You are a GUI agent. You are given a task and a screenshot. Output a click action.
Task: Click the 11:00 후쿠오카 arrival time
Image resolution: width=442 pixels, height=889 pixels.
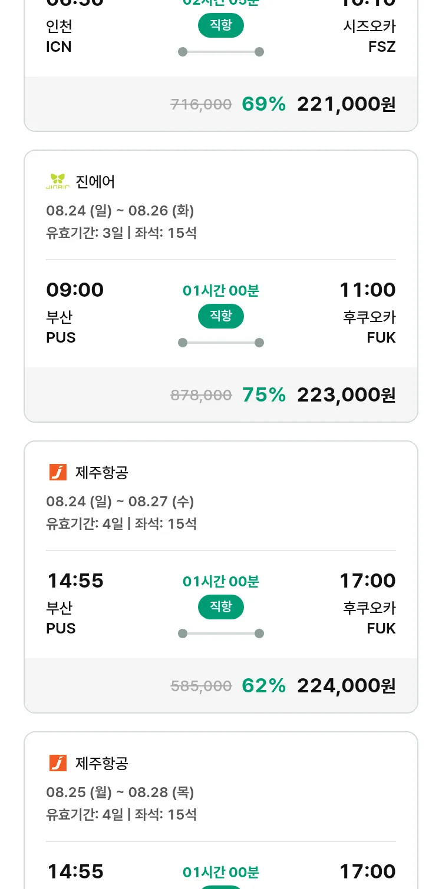(x=367, y=290)
